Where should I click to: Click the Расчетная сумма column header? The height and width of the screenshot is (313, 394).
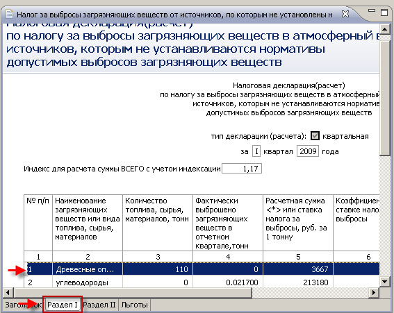(298, 223)
